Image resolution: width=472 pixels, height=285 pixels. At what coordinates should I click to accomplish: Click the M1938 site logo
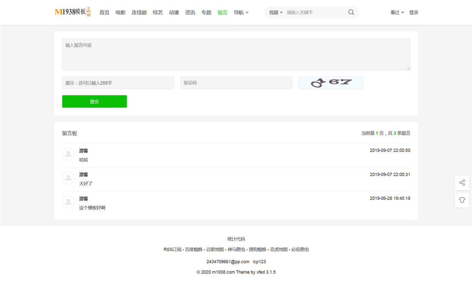tap(73, 12)
